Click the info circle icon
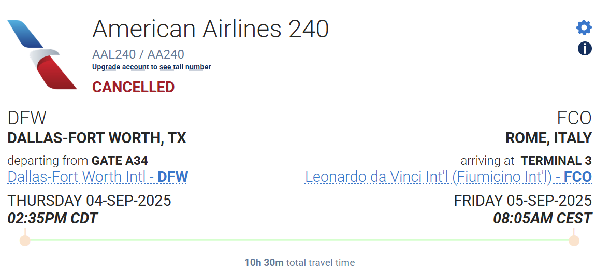The width and height of the screenshot is (610, 270). [584, 49]
